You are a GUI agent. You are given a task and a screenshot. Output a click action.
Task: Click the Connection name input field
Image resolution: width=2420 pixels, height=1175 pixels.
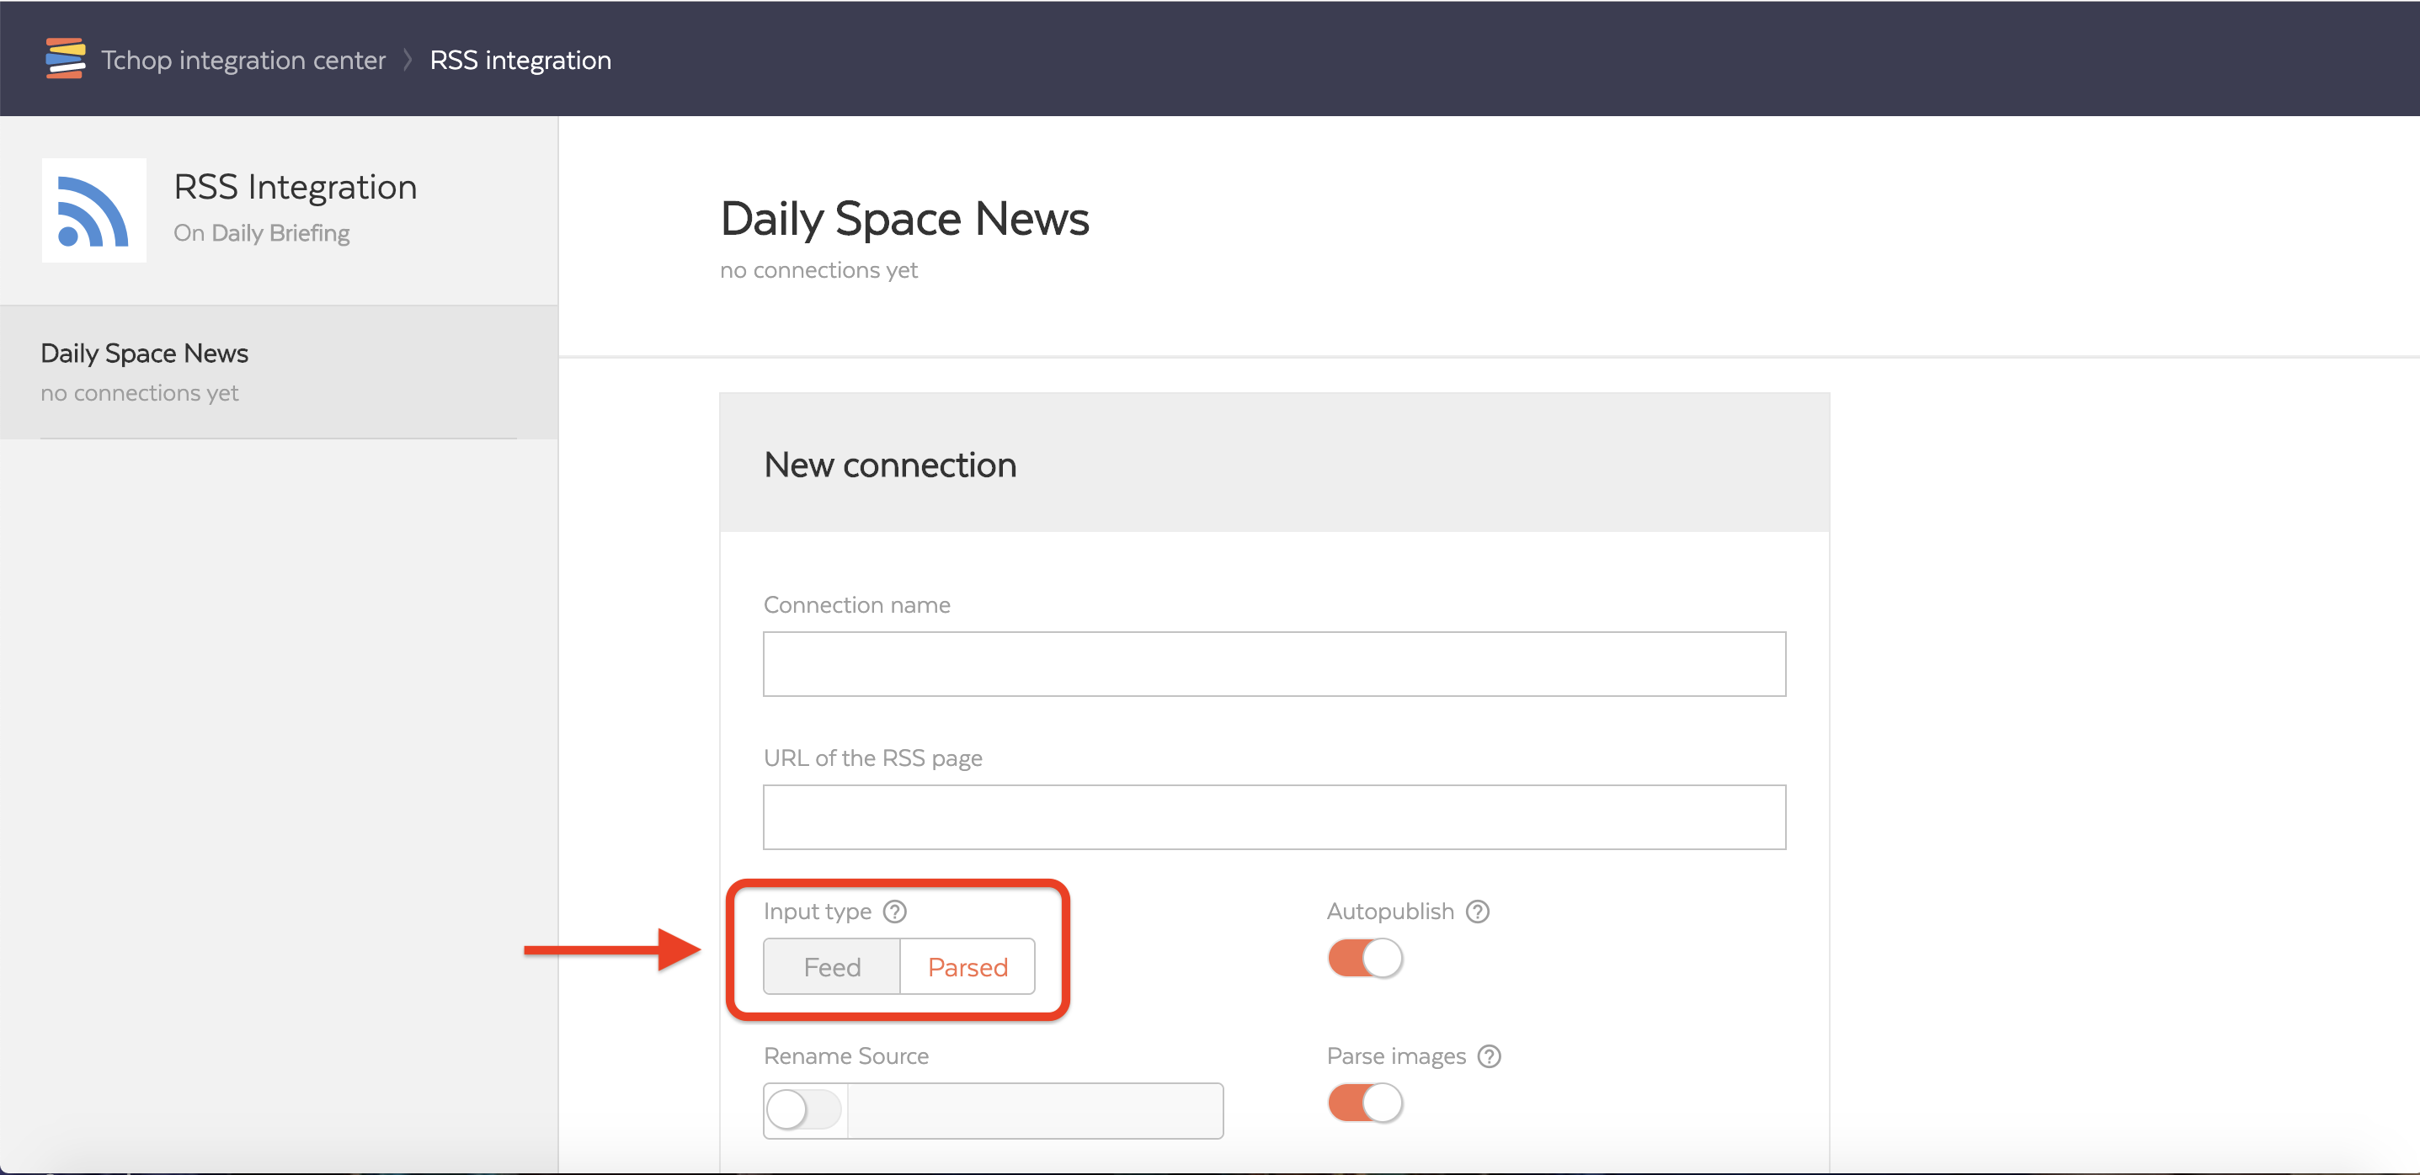(1273, 664)
